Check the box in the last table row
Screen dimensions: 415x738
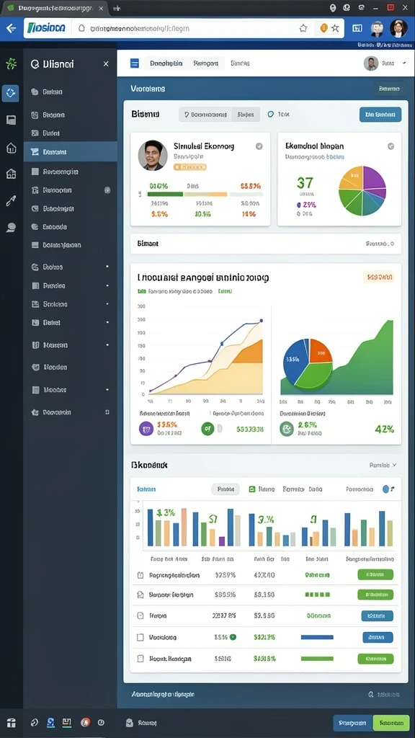[140, 659]
